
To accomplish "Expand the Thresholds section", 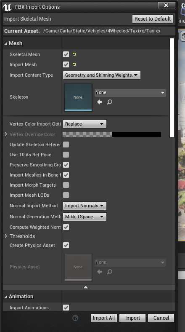I will coord(6,236).
